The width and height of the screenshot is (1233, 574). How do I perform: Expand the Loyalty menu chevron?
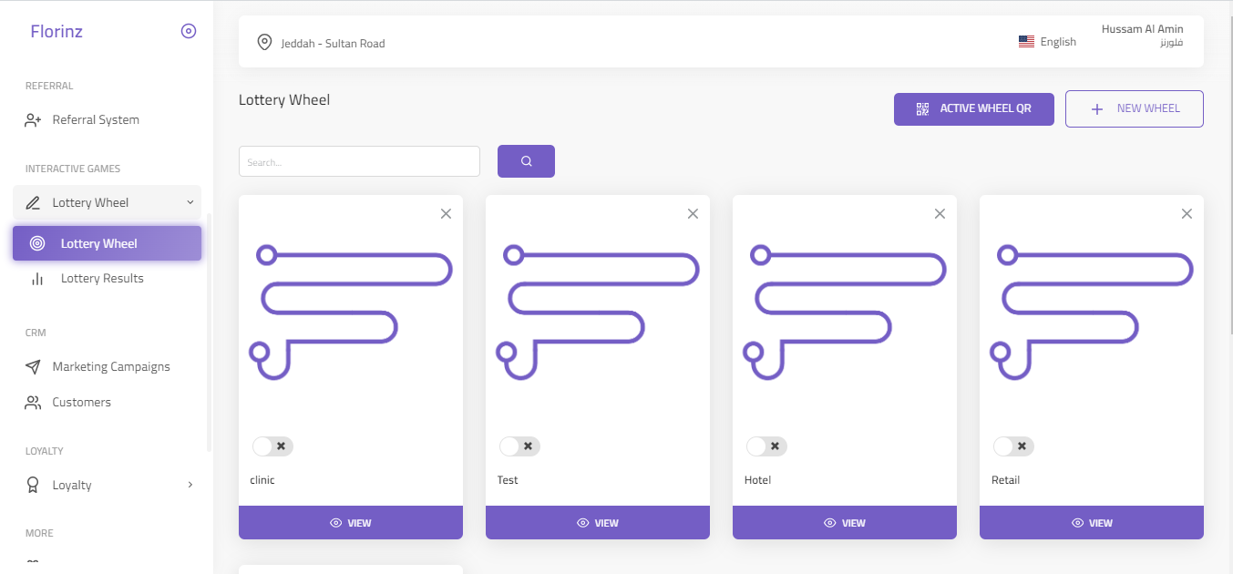(190, 485)
